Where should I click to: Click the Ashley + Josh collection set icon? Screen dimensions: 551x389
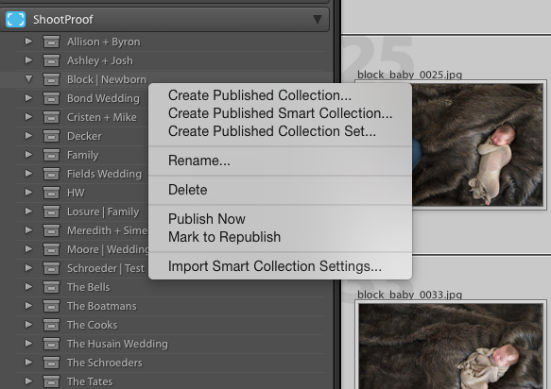[x=51, y=60]
